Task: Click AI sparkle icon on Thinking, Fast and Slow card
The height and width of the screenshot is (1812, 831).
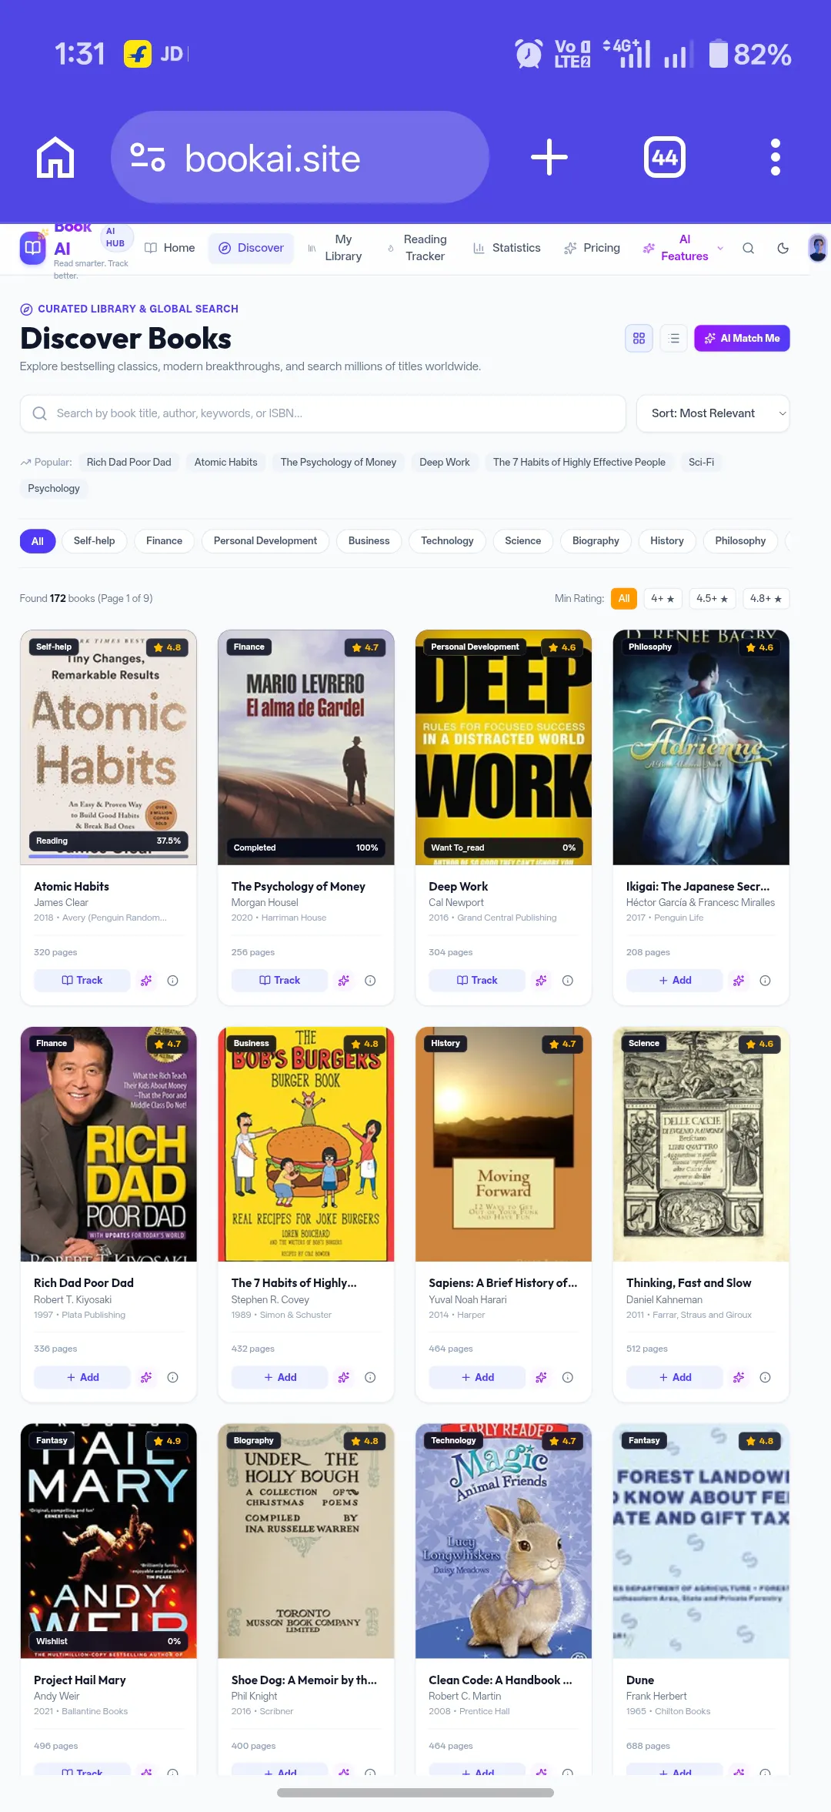Action: (739, 1377)
